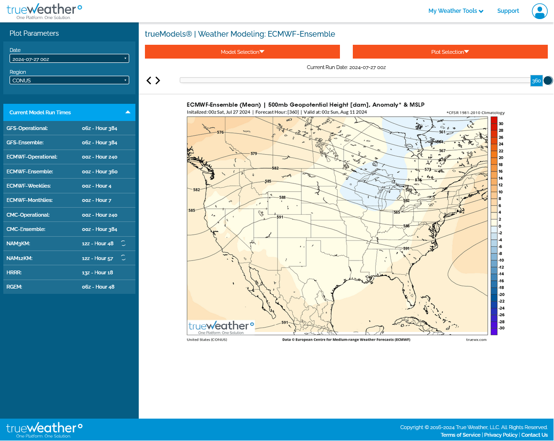554x441 pixels.
Task: Click the United States (CONUS) caption
Action: click(207, 340)
